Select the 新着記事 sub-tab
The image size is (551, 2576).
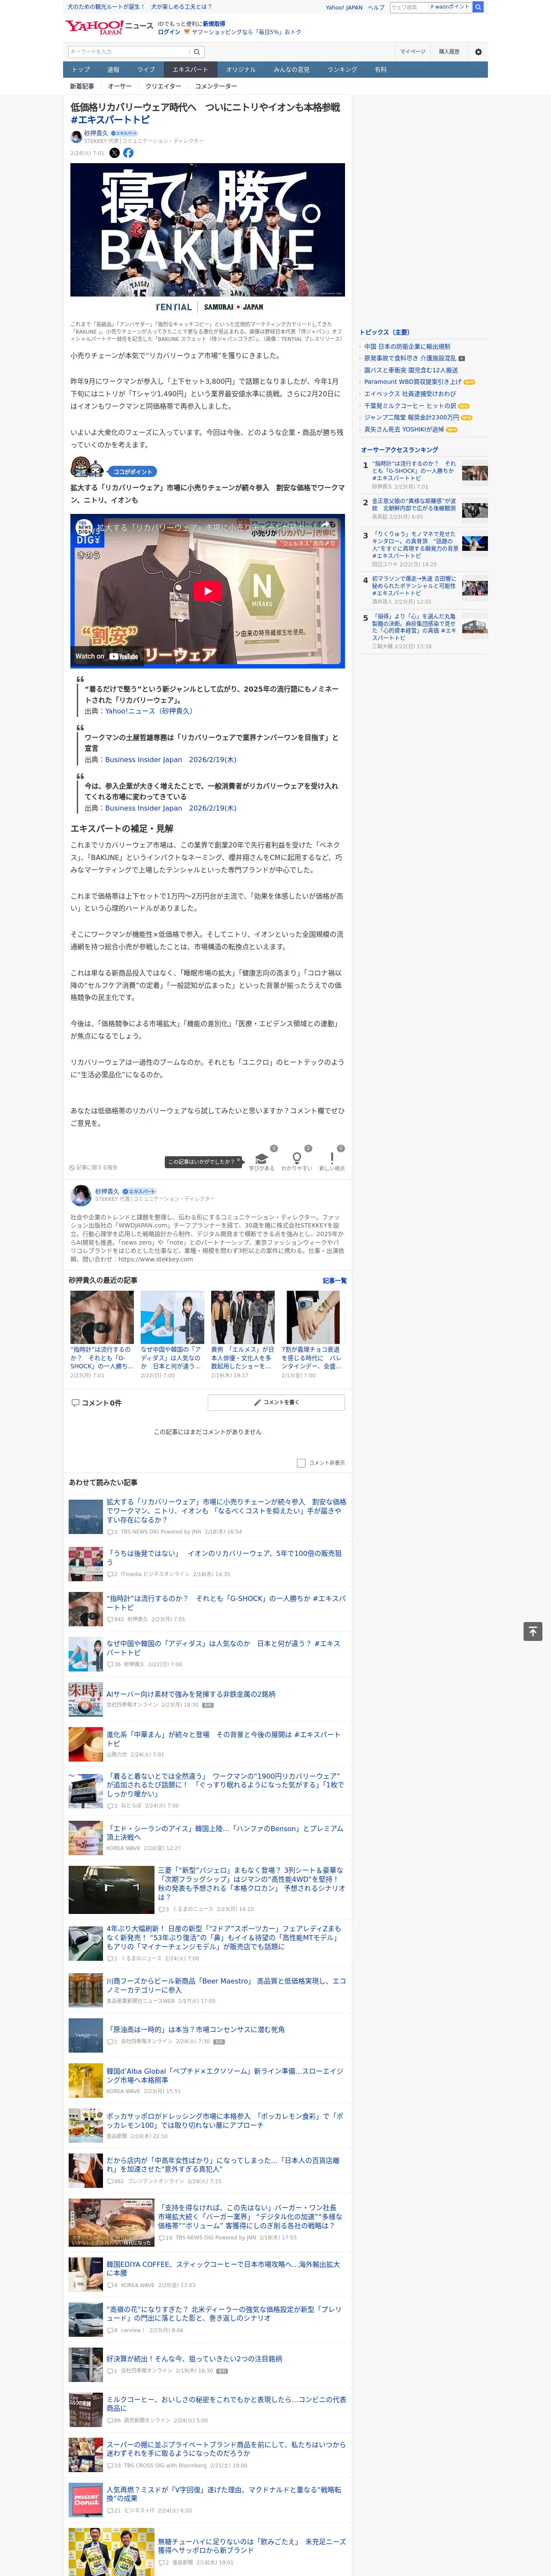click(x=82, y=86)
